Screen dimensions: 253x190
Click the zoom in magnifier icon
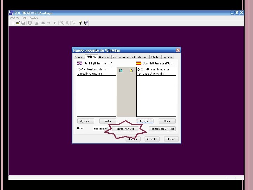pos(61,23)
